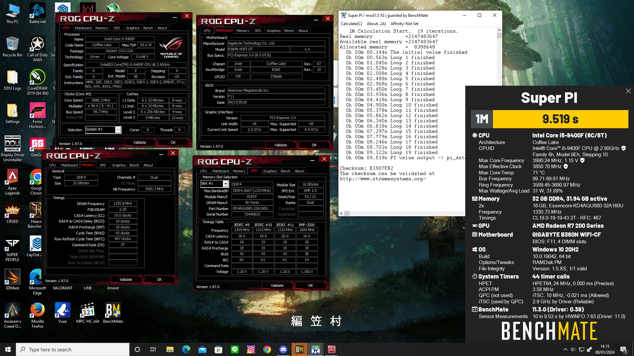Click Affinity: Not Set in Super PI
This screenshot has height=356, width=634.
click(x=404, y=24)
